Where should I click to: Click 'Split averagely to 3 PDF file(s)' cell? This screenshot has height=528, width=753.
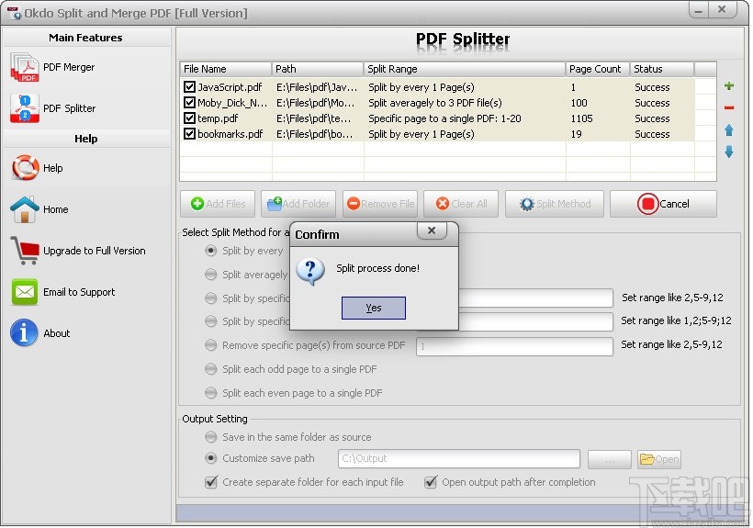(x=435, y=103)
